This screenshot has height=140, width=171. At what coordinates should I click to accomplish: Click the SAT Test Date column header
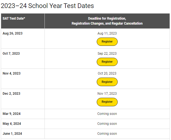pos(14,19)
